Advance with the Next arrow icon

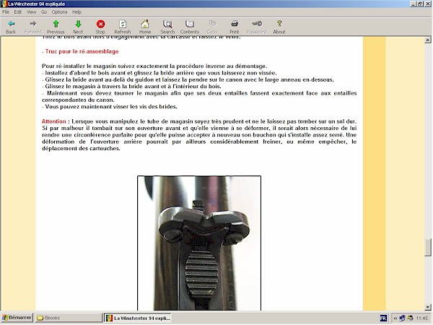pos(78,27)
